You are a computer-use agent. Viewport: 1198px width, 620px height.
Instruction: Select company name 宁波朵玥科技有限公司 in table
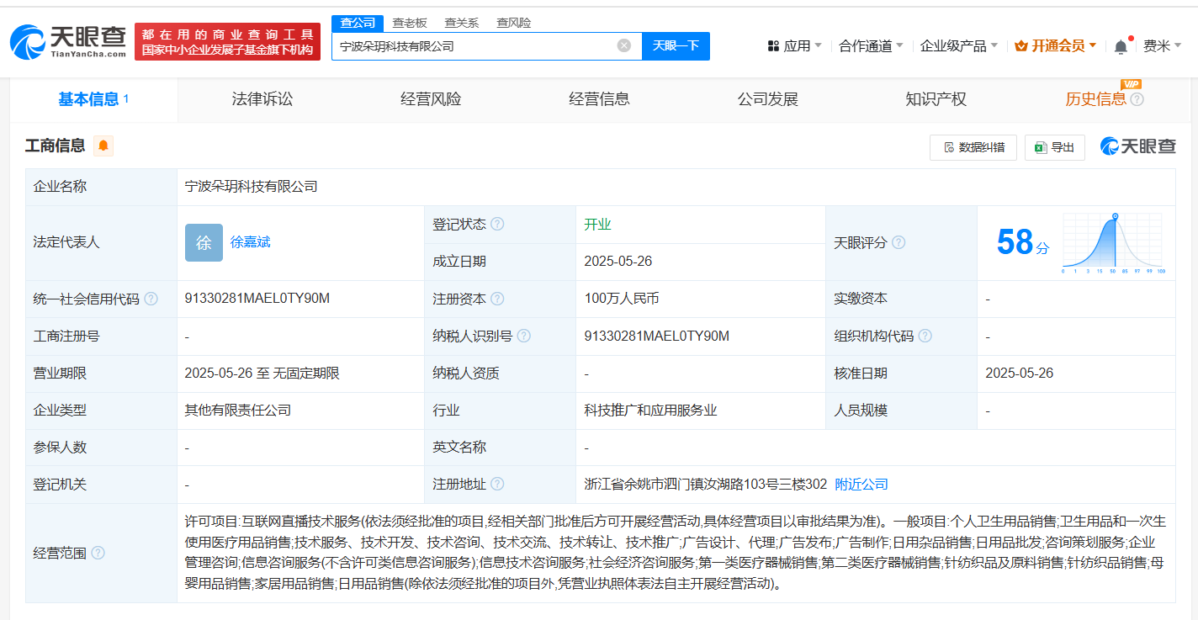[252, 187]
